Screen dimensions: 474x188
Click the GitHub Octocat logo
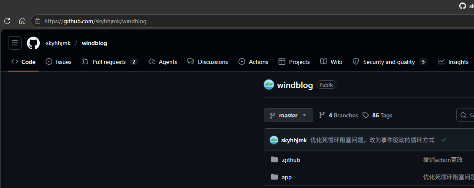(x=33, y=43)
